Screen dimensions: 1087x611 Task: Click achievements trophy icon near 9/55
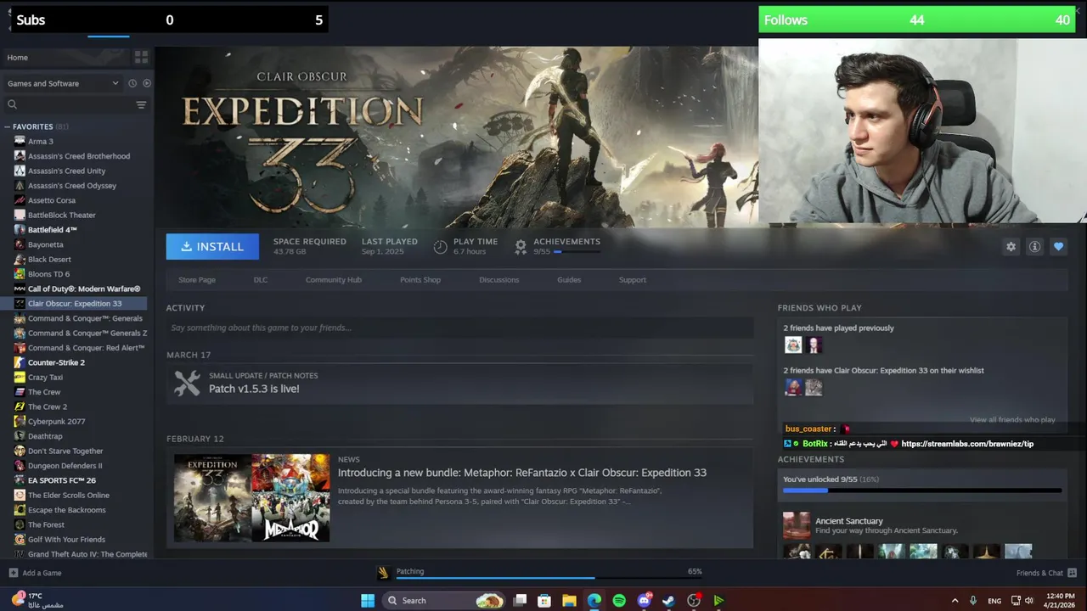(x=521, y=246)
